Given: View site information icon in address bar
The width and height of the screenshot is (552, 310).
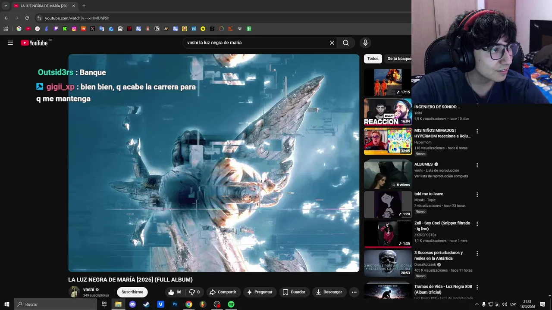Looking at the screenshot, I should pos(39,18).
